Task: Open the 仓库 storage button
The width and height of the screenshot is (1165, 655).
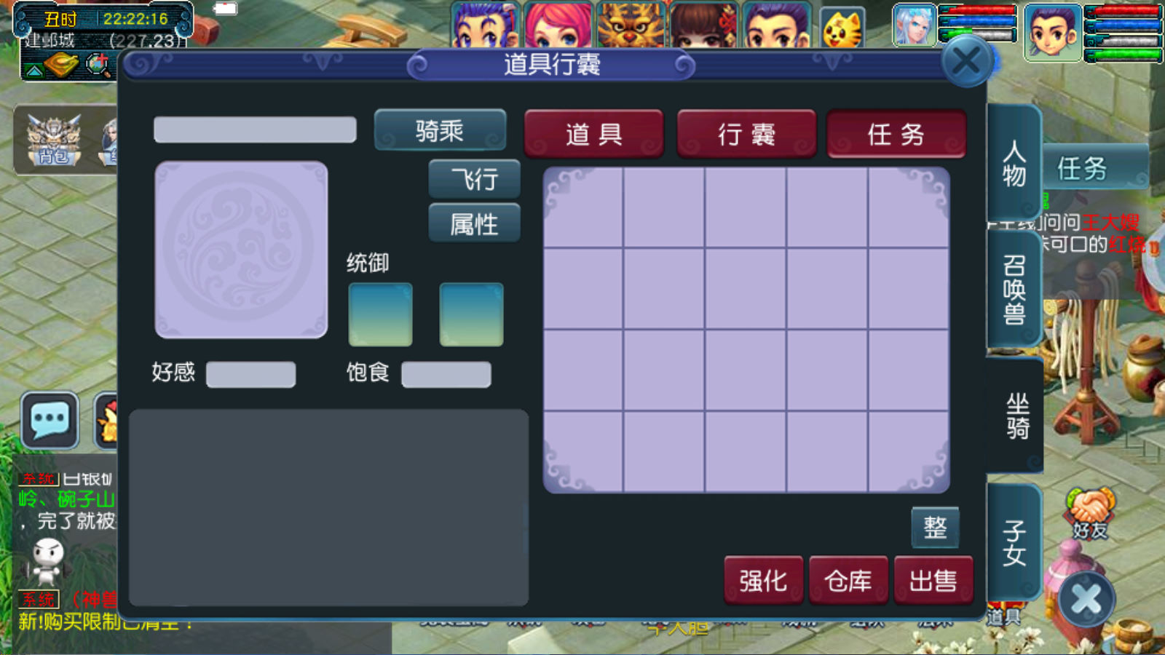Action: [x=848, y=580]
